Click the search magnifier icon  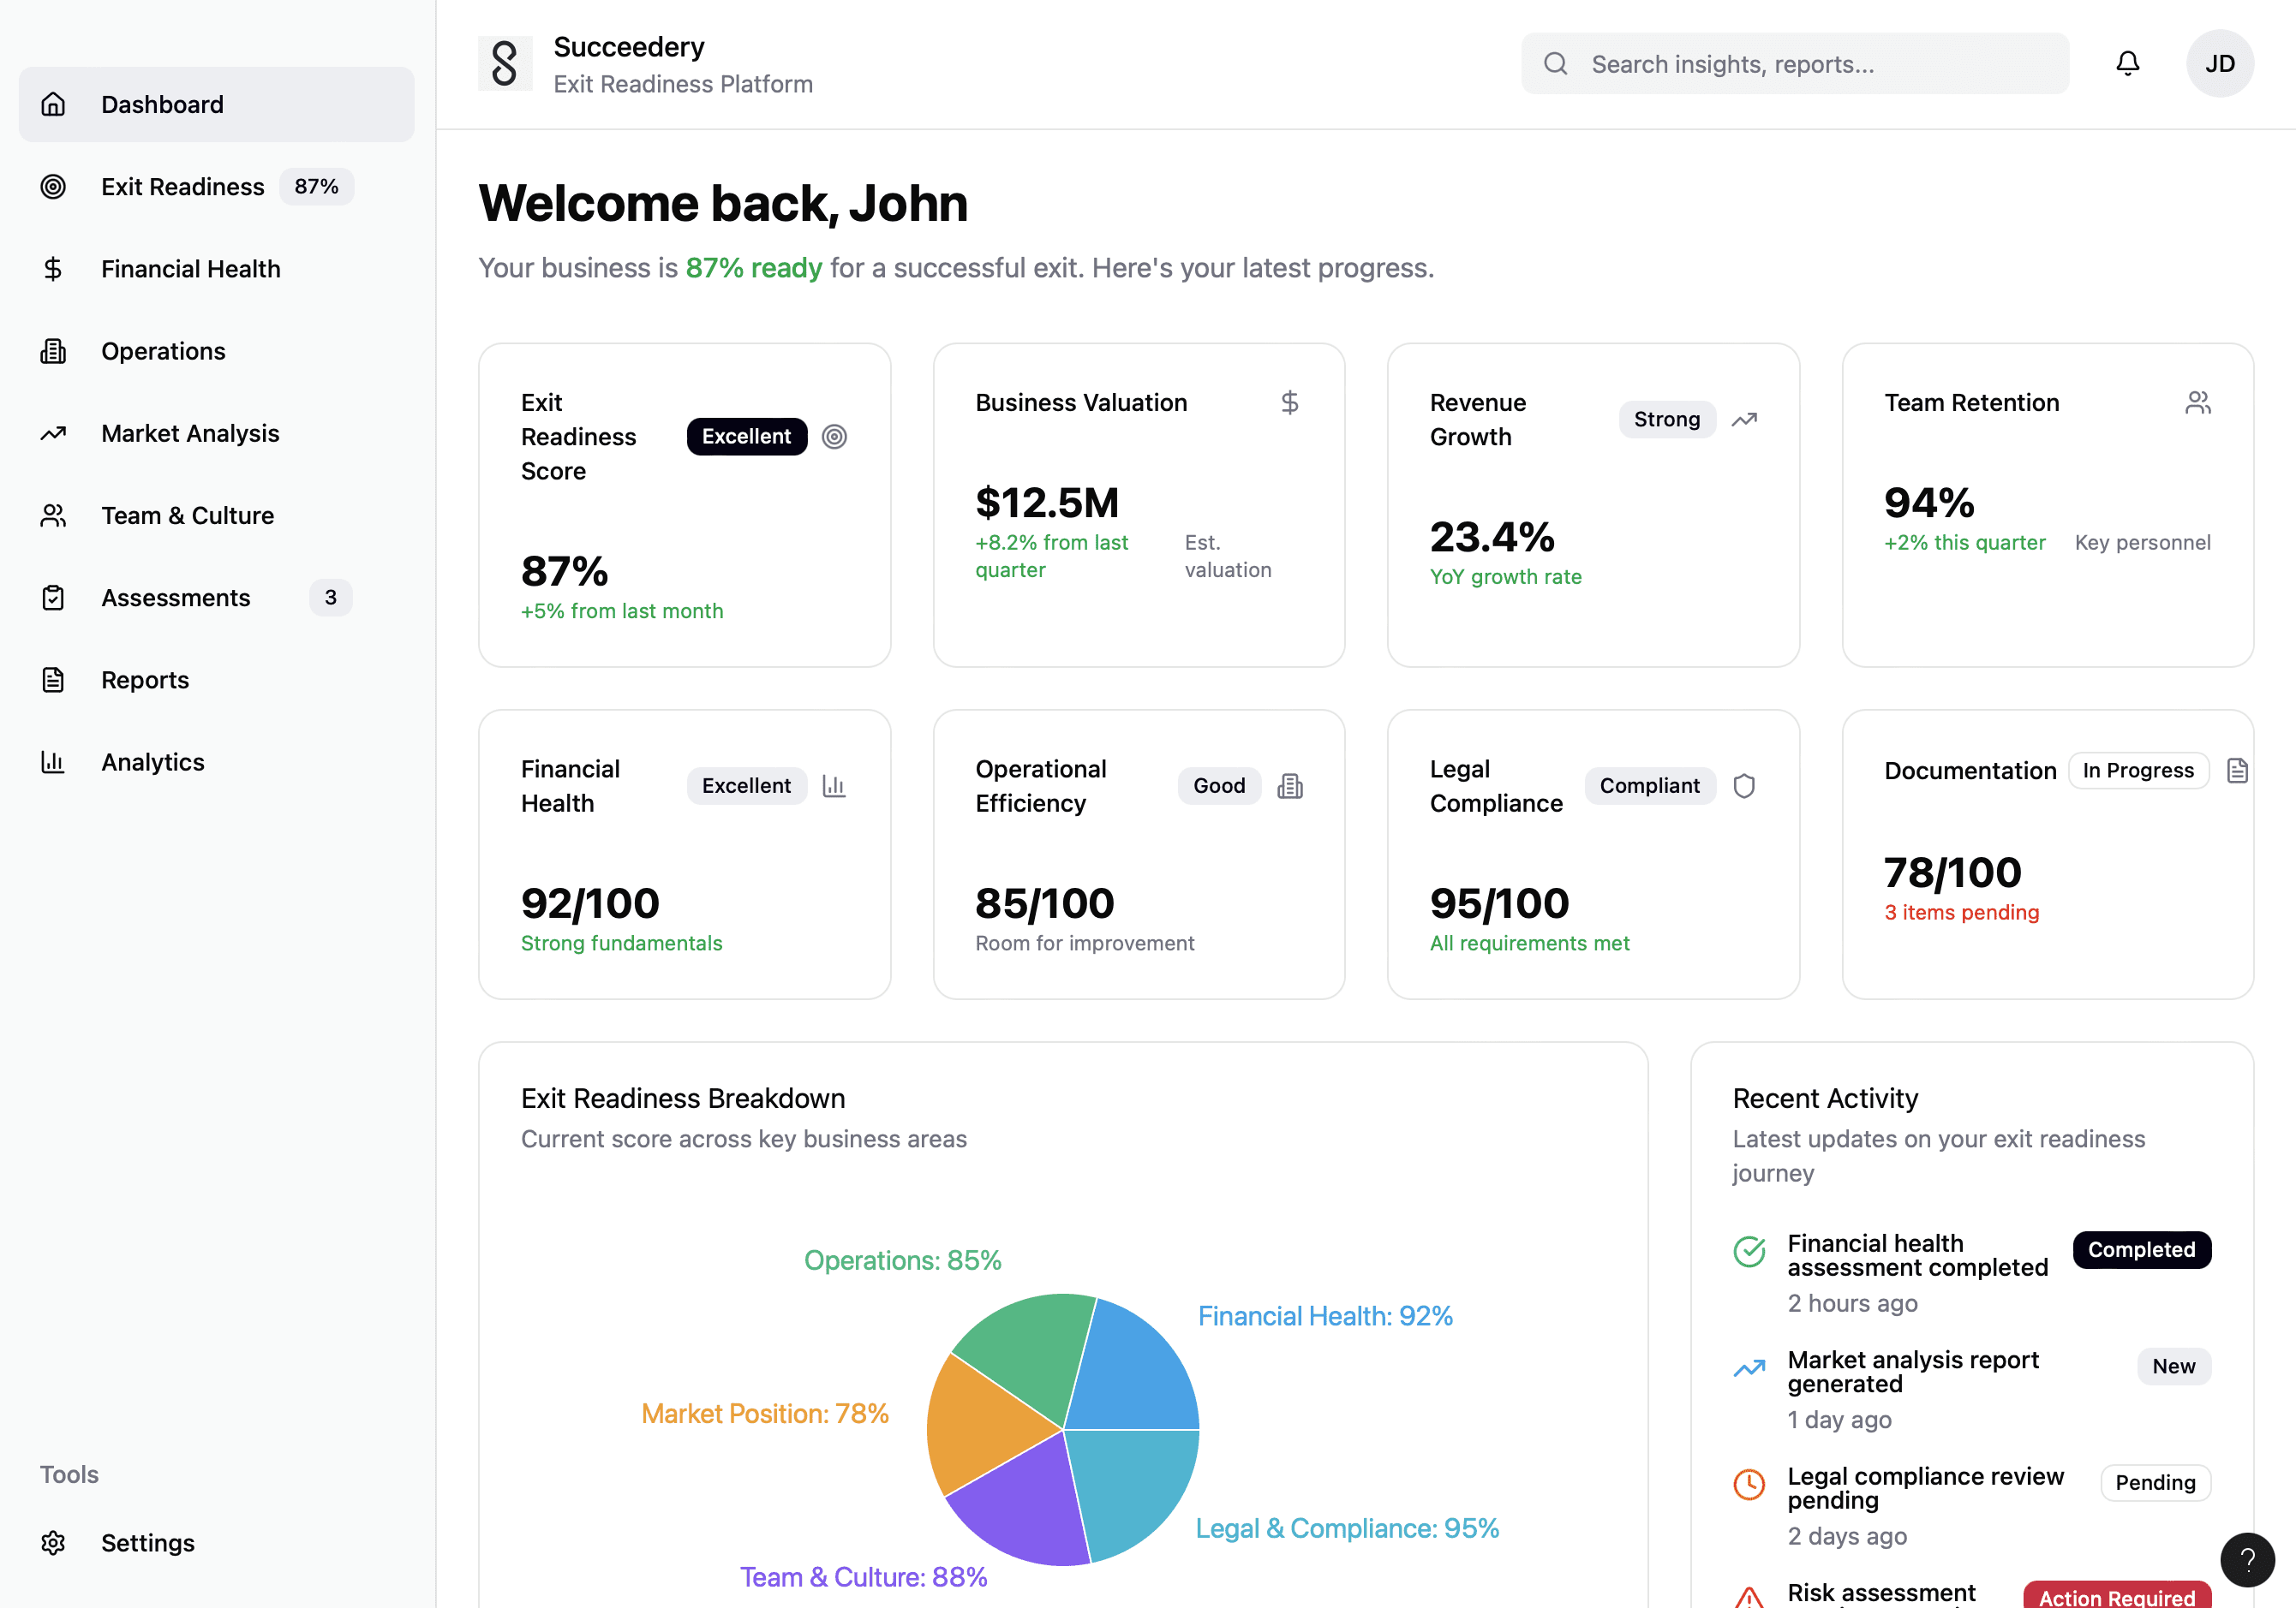tap(1555, 64)
